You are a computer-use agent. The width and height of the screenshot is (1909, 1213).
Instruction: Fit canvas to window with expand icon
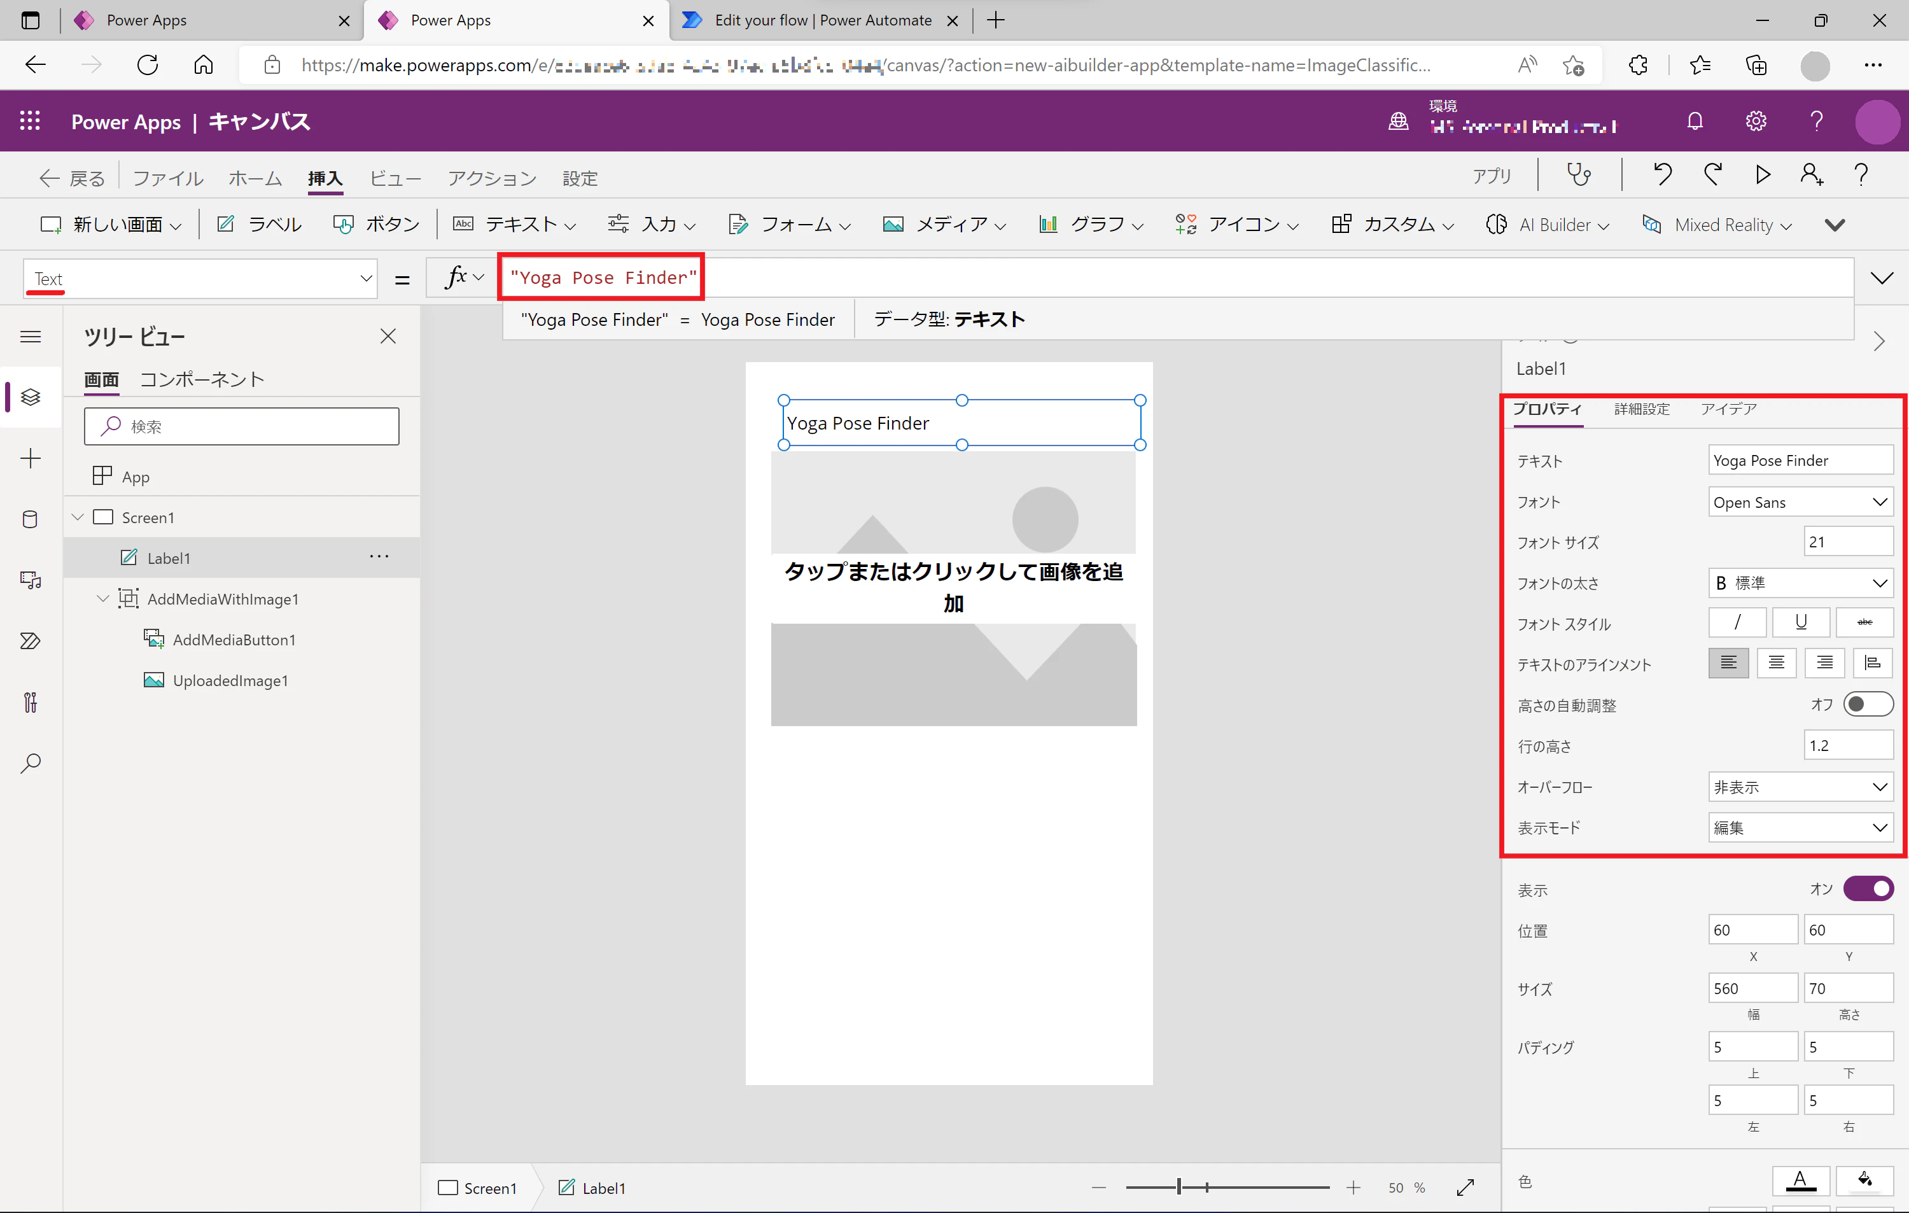point(1466,1187)
